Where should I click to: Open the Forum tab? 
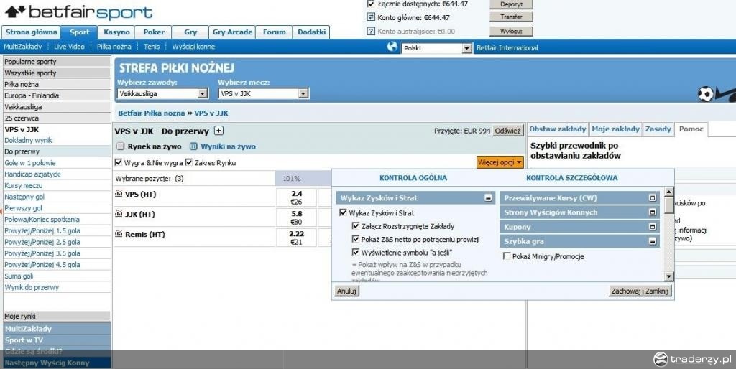pos(274,32)
